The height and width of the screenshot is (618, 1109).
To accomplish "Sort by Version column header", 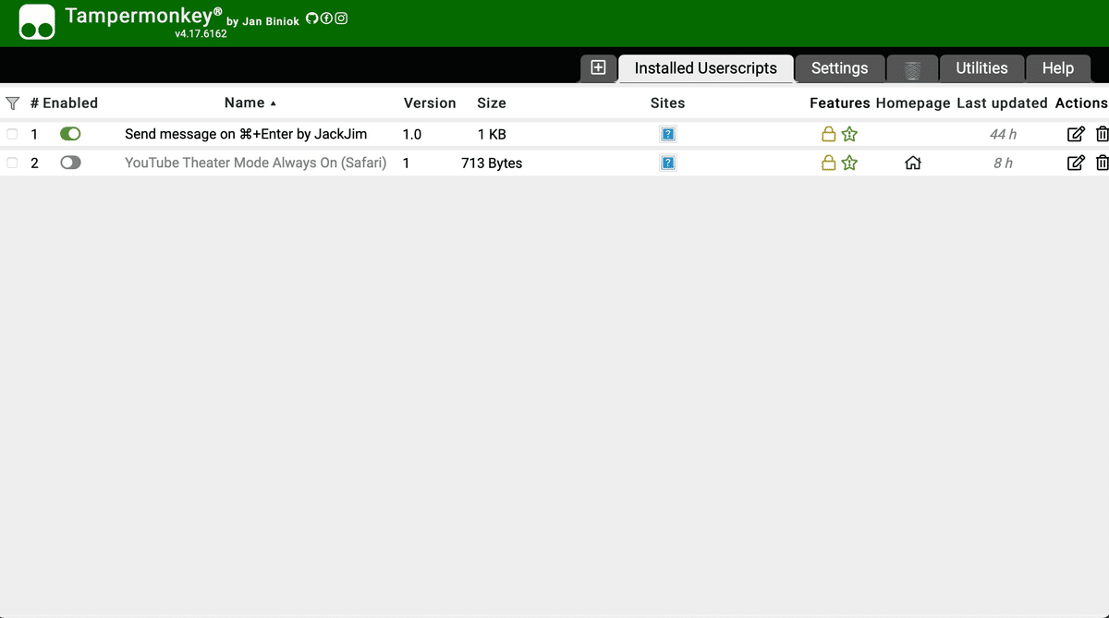I will point(430,103).
